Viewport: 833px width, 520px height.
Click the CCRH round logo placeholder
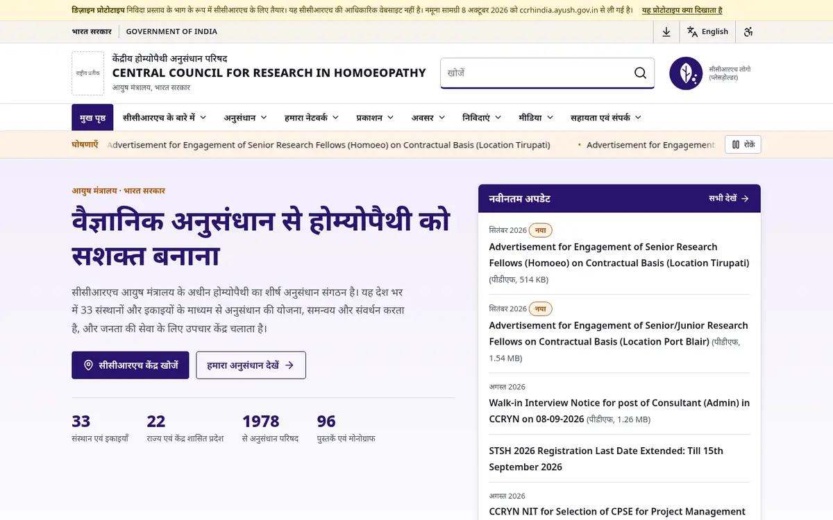[x=686, y=73]
